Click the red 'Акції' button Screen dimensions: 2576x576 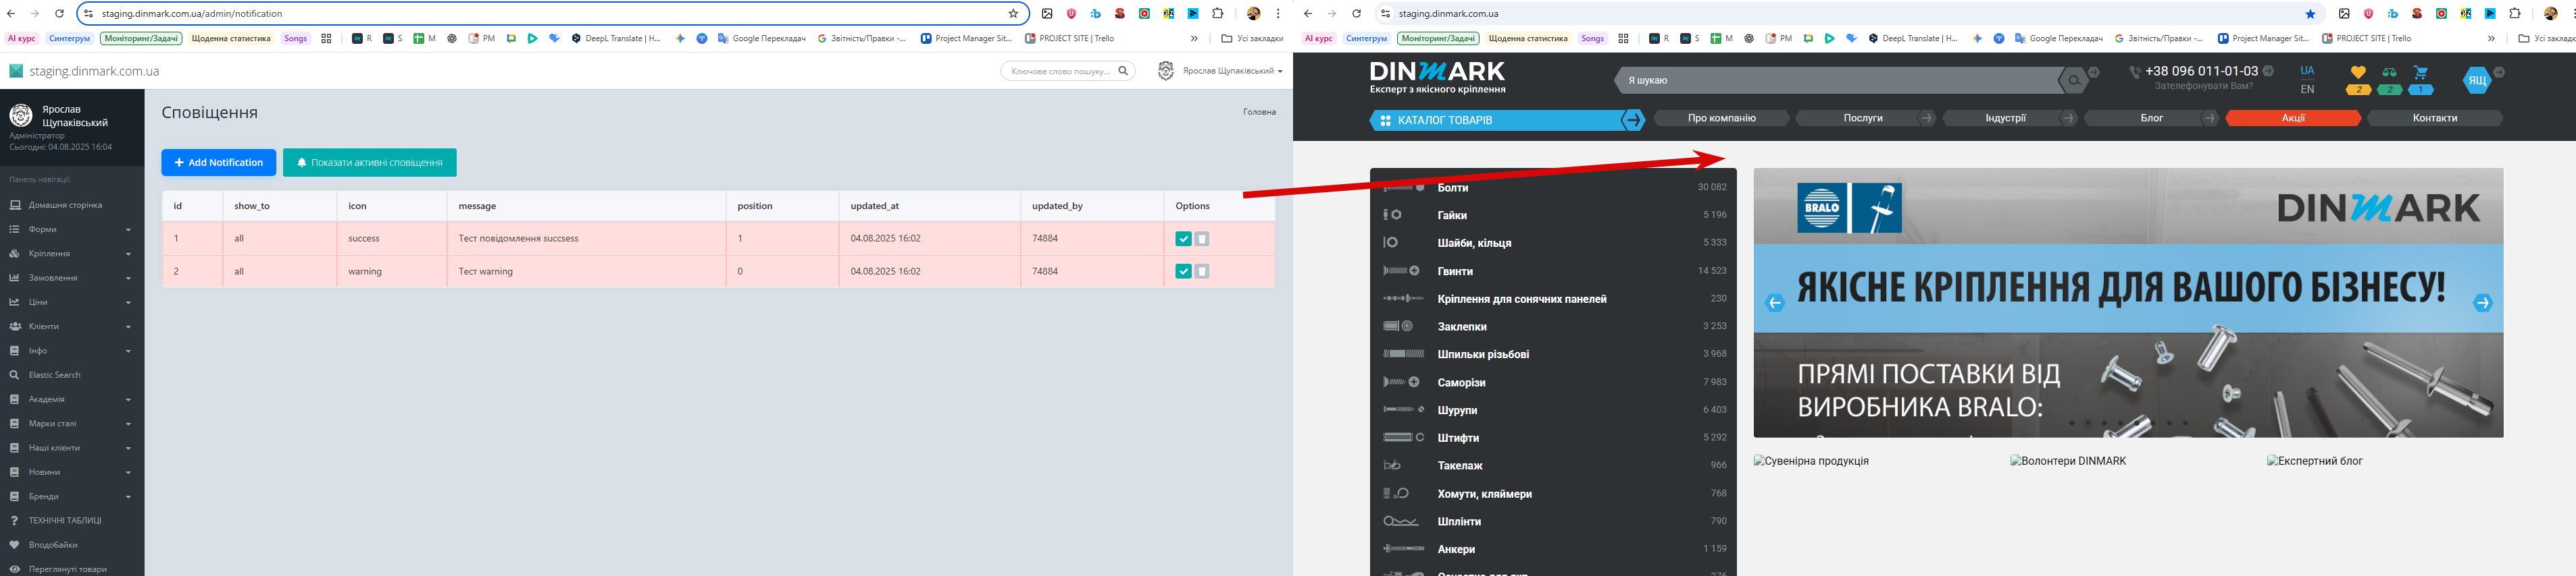tap(2294, 118)
